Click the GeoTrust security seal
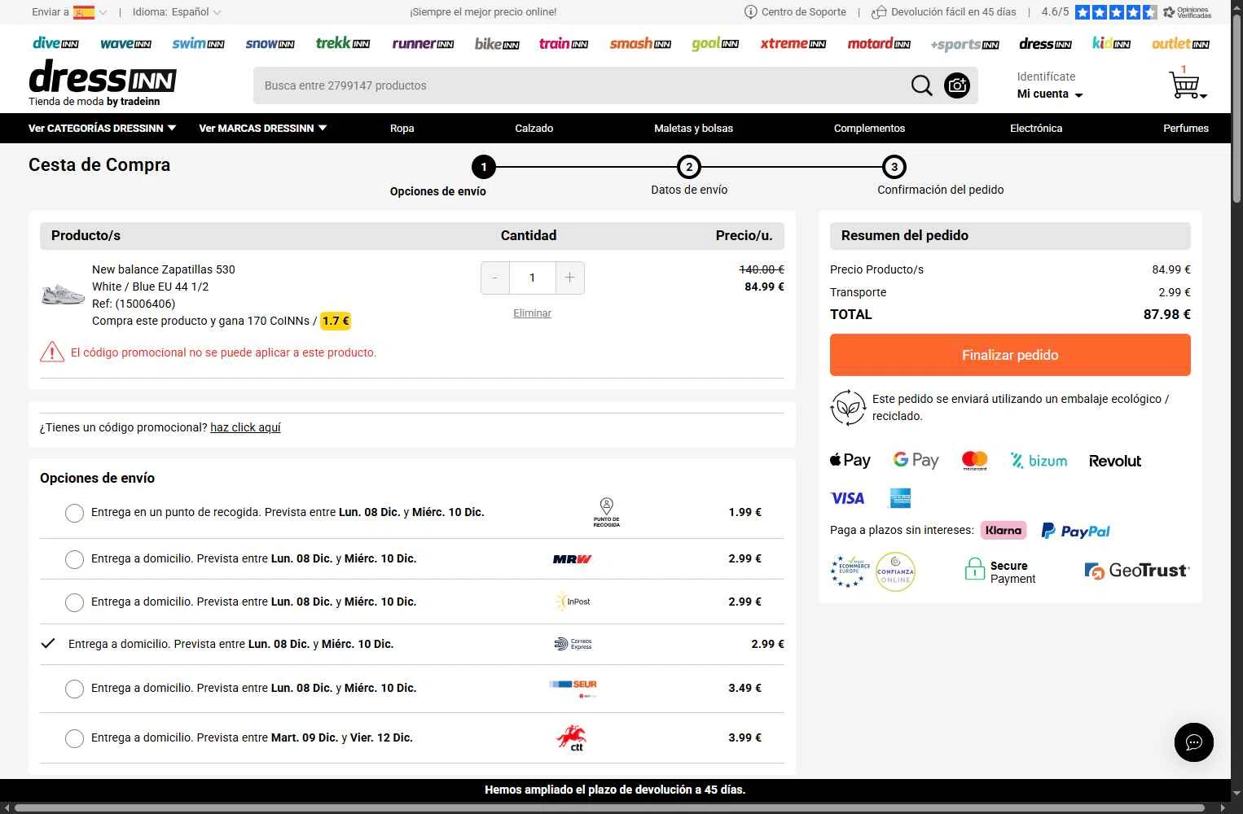The width and height of the screenshot is (1243, 814). (1137, 571)
